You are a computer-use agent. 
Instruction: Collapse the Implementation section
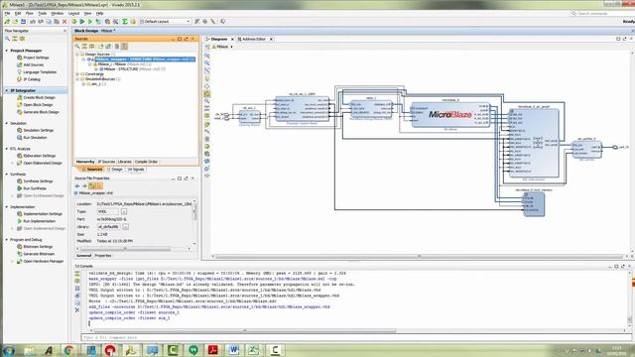[7, 207]
